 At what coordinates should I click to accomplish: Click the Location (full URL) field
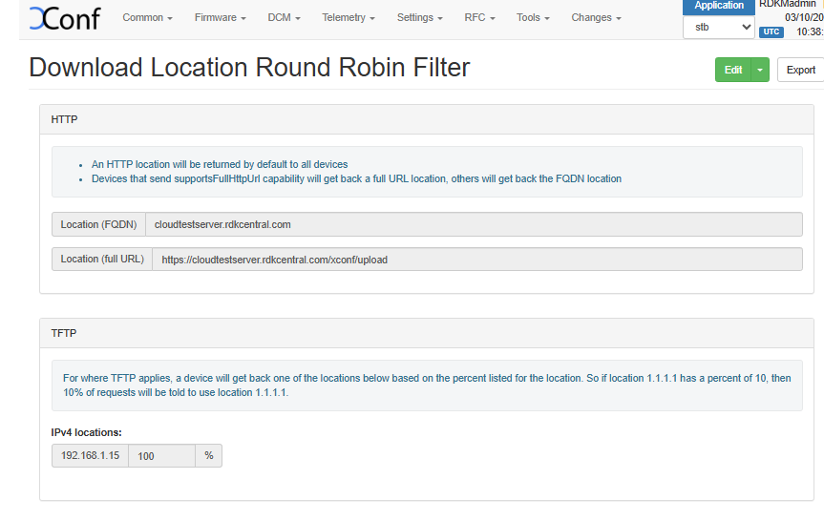[x=476, y=259]
